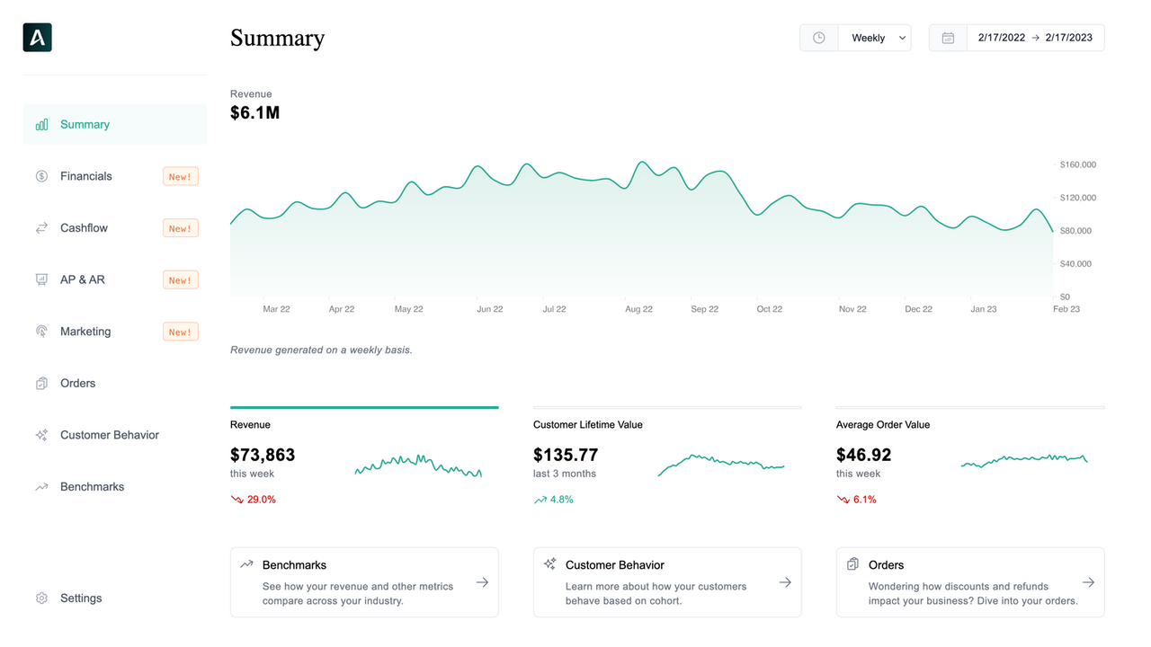Click the New! badge next to Cashflow
1151x647 pixels.
tap(181, 228)
